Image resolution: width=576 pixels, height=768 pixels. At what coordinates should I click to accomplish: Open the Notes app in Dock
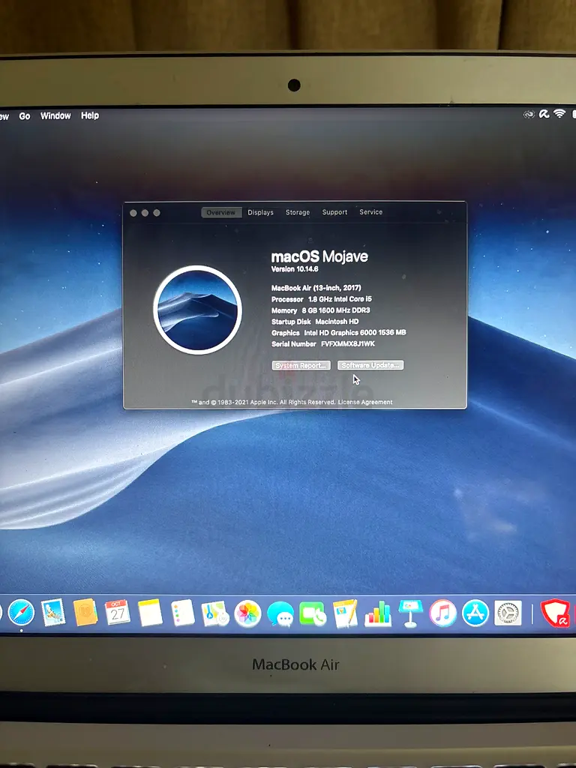[x=150, y=613]
